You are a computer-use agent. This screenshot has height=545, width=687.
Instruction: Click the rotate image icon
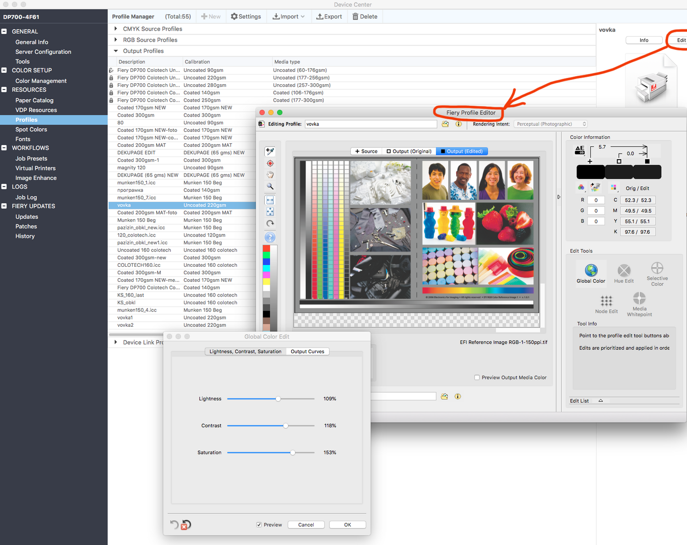pyautogui.click(x=270, y=223)
